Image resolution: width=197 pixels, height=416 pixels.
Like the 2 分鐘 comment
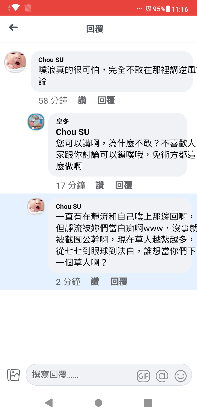95,282
